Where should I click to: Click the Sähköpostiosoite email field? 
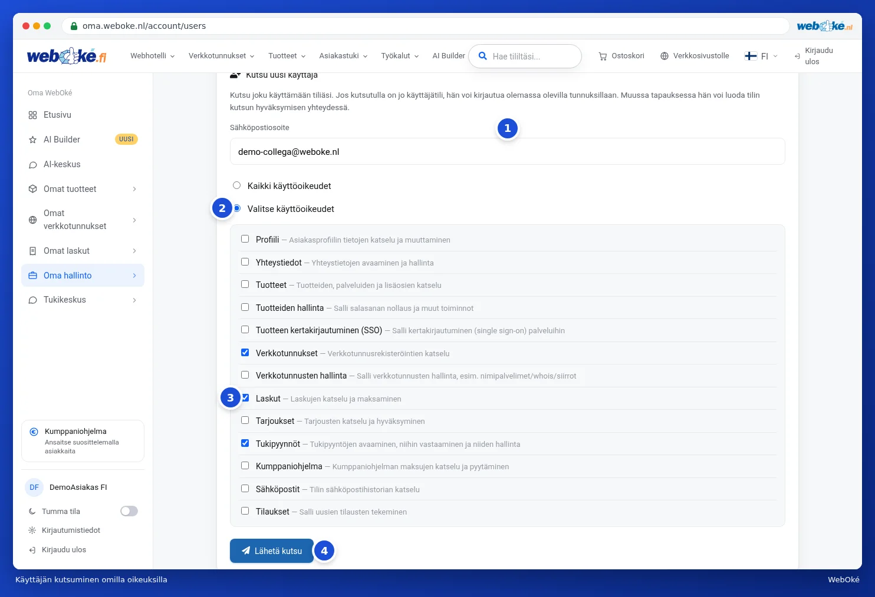tap(508, 151)
